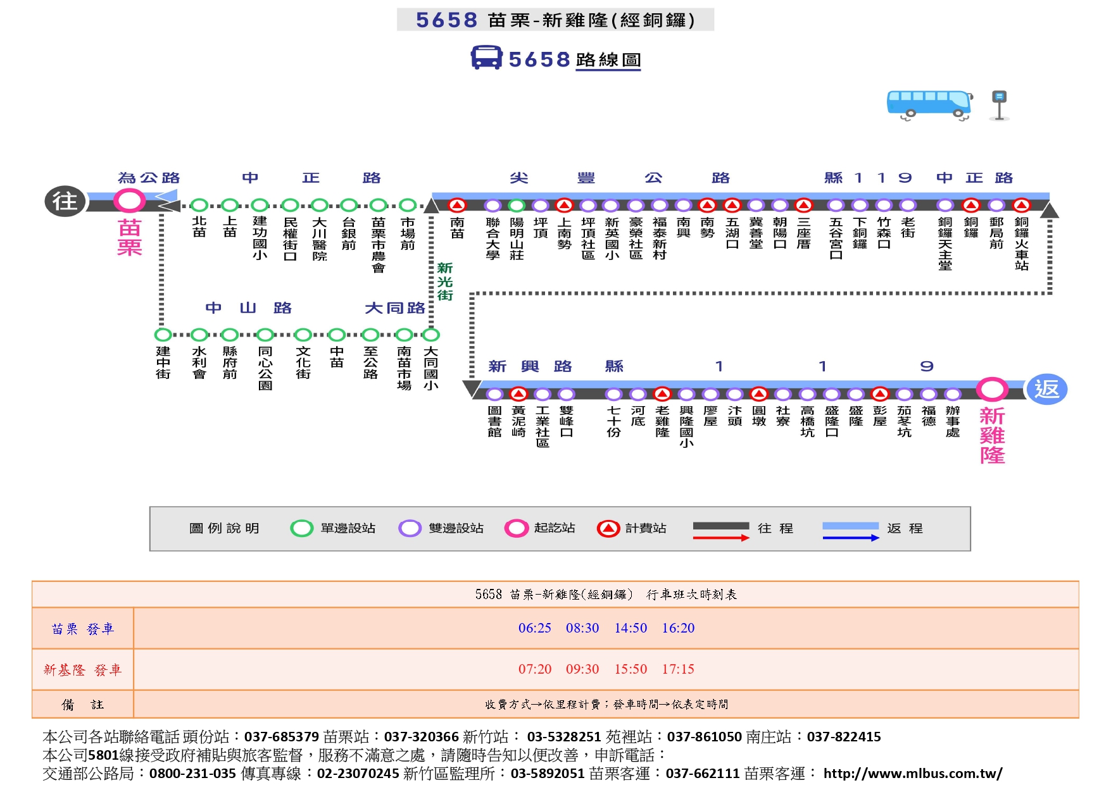Click the 銅鑼火車站 fare stop marker
Viewport: 1111px width, 785px height.
click(x=1020, y=205)
